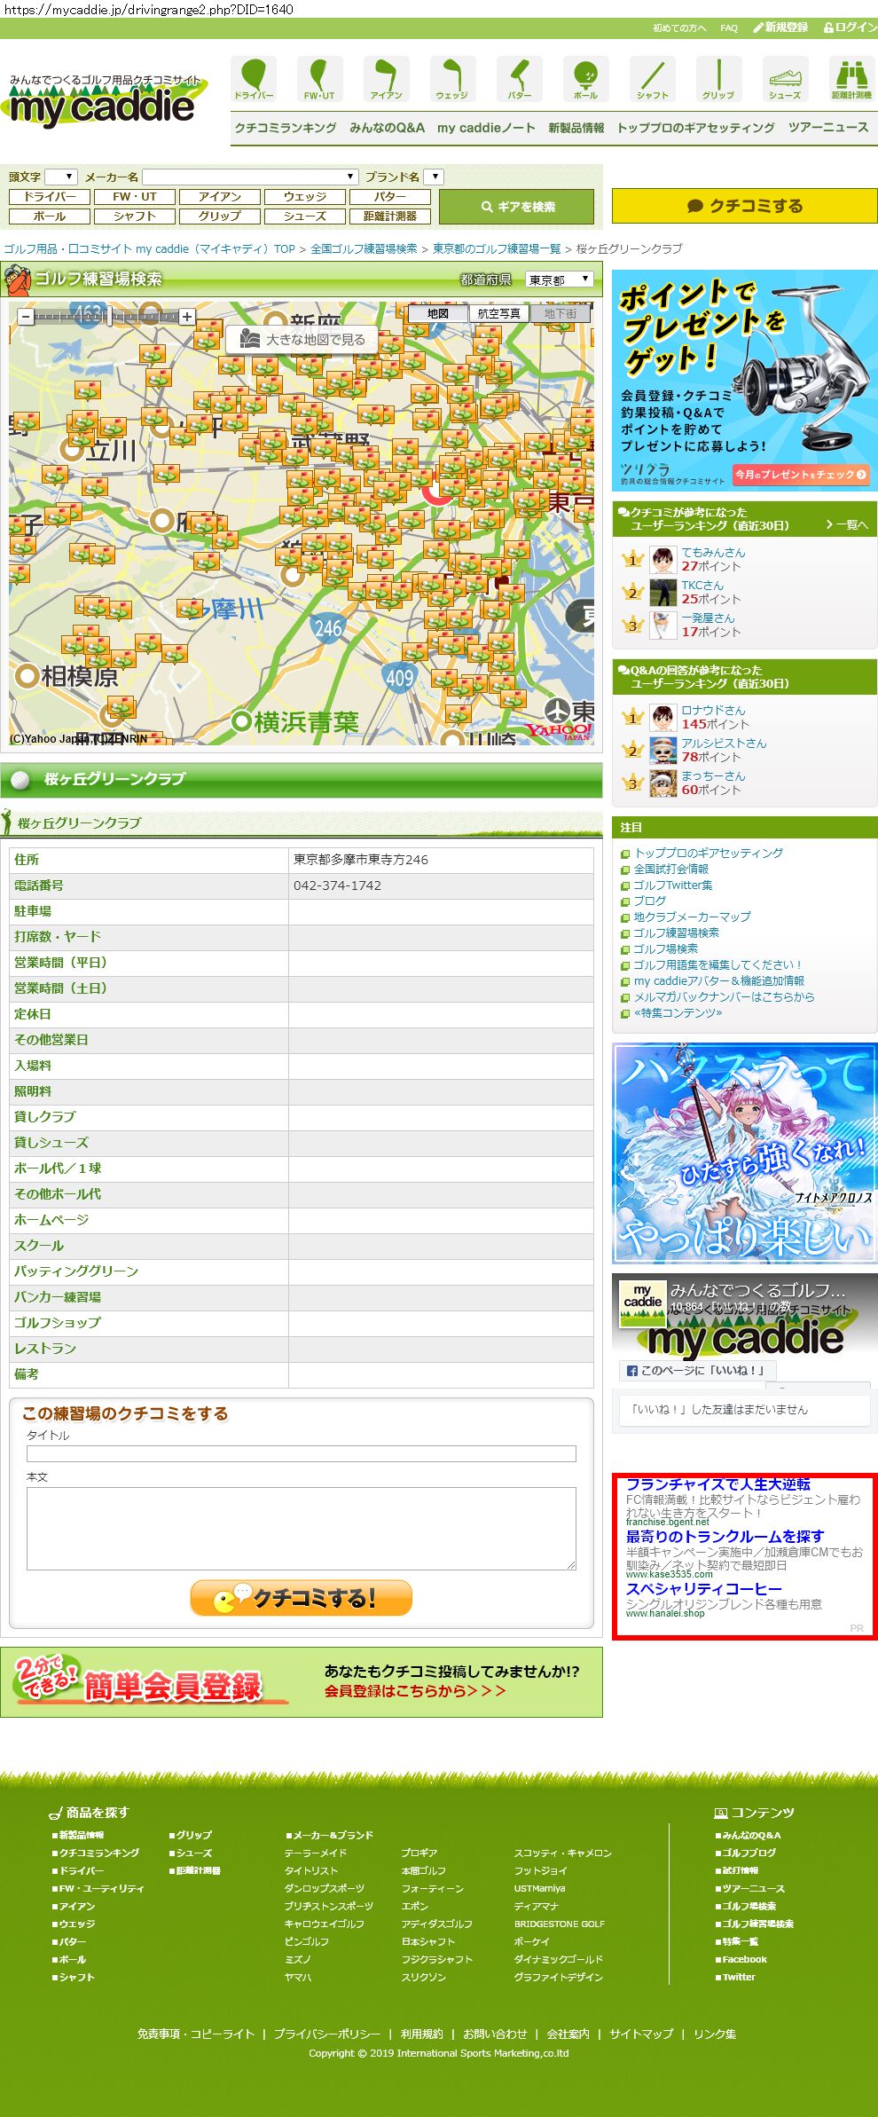Viewport: 878px width, 2117px height.
Task: Click the 新規登録 pencil icon link
Action: tap(780, 28)
